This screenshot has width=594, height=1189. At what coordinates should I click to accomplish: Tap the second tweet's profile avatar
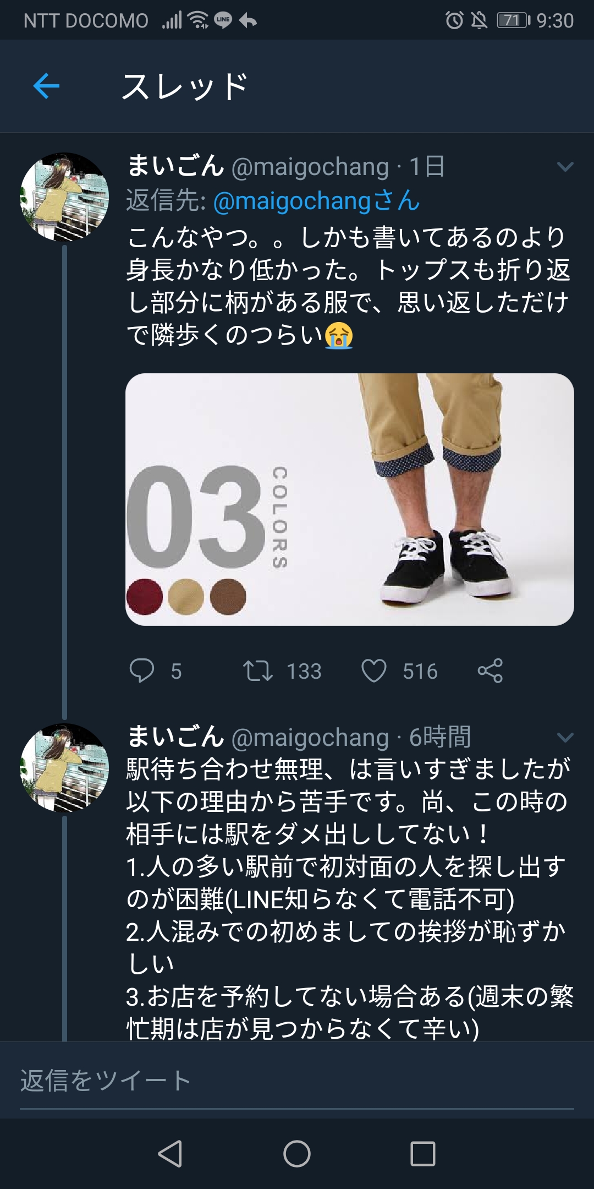pyautogui.click(x=64, y=768)
